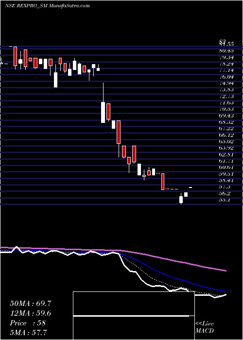Select the 70.53 price axis label
This screenshot has height=340, width=243.
(226, 109)
